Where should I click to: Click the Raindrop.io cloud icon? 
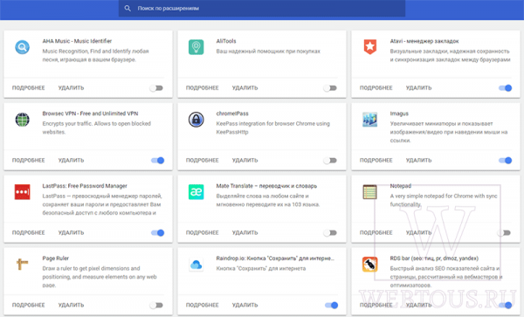pos(196,265)
